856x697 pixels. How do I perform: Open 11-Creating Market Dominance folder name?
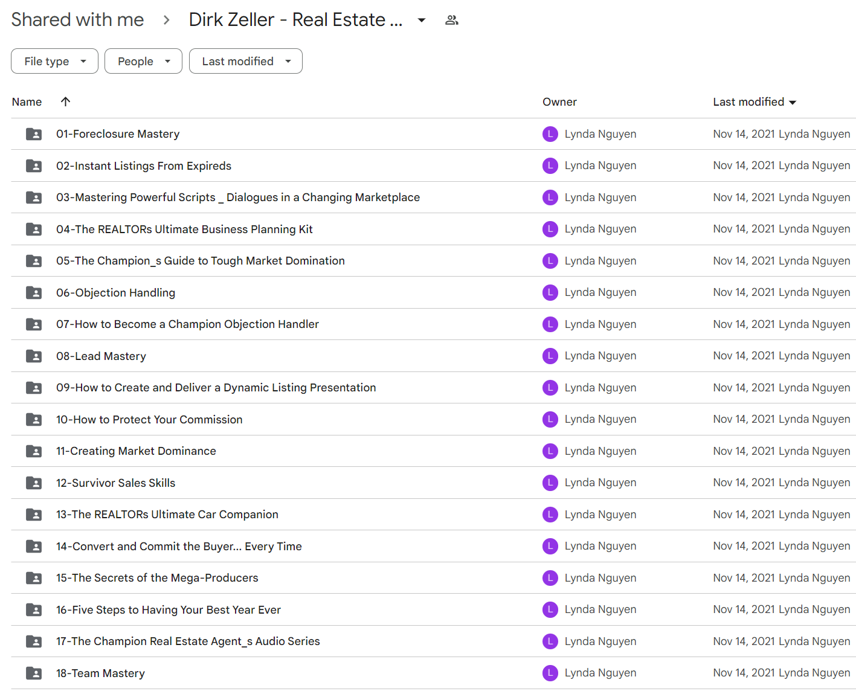(x=136, y=451)
